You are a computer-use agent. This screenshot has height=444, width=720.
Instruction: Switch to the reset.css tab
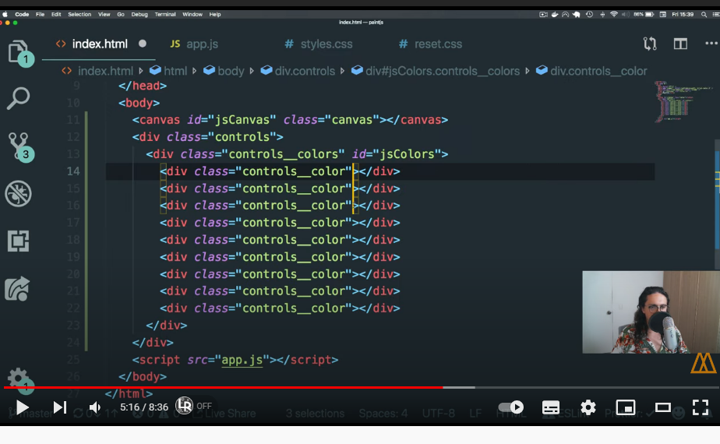click(430, 44)
